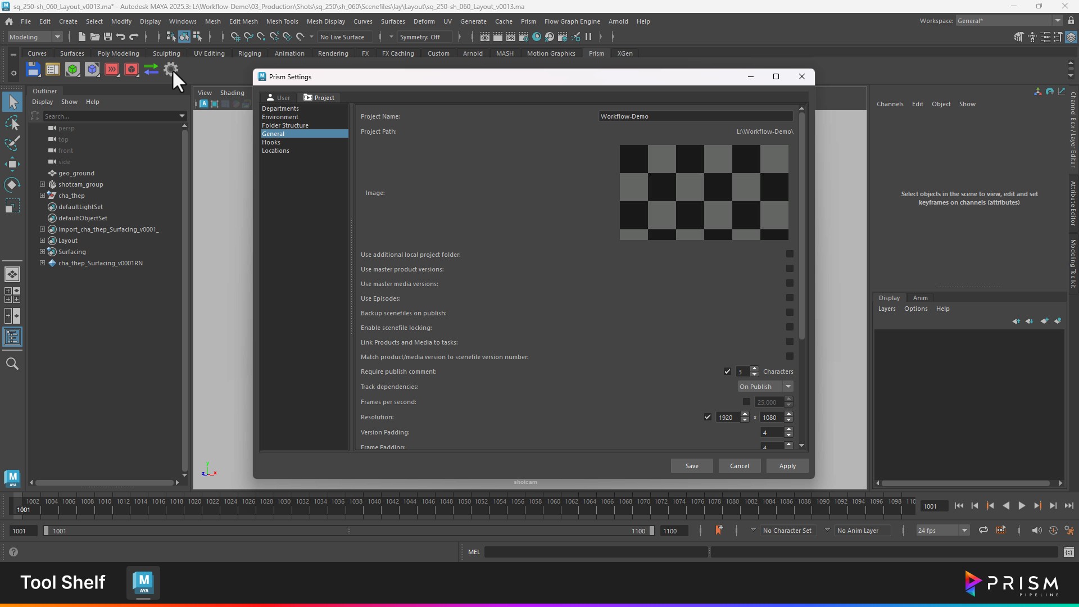Click the Apply button
The height and width of the screenshot is (607, 1079).
[x=787, y=466]
